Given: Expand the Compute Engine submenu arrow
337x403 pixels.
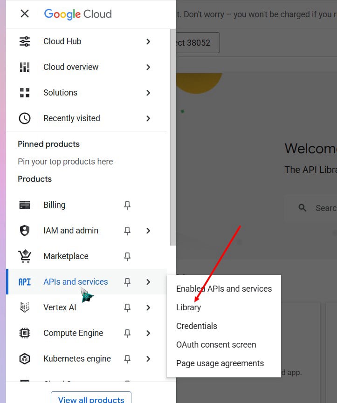Looking at the screenshot, I should tap(148, 333).
